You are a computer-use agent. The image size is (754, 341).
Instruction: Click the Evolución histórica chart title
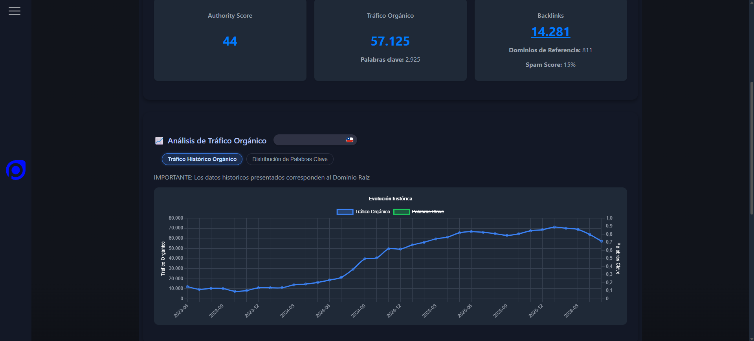pos(391,199)
